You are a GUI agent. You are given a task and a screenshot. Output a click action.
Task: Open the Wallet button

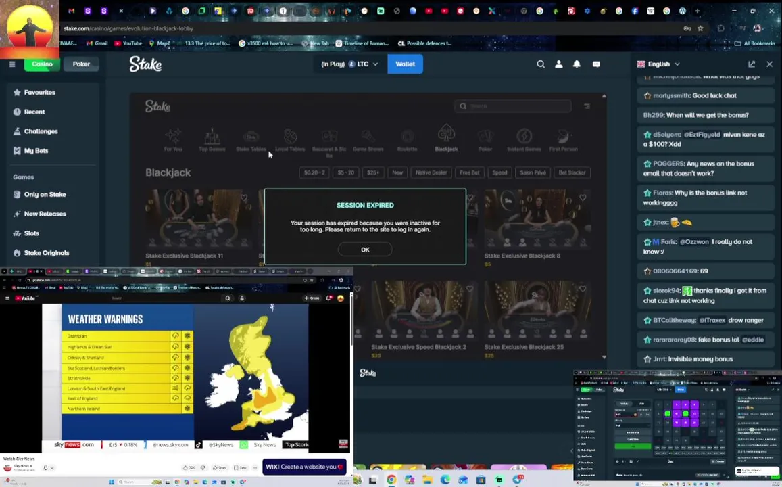406,64
